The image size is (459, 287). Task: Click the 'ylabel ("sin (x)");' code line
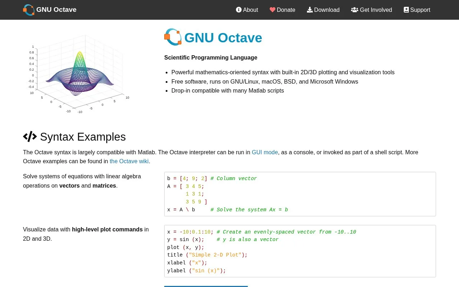coord(197,270)
